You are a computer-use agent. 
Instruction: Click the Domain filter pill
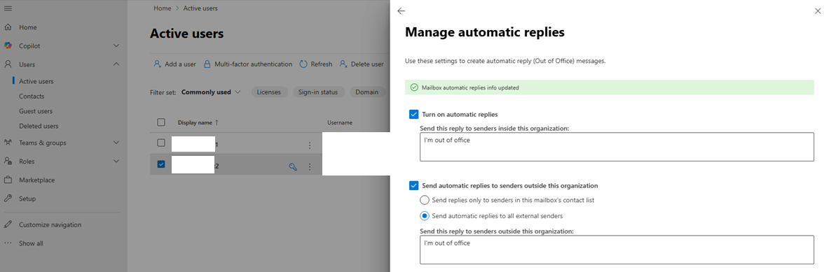coord(367,92)
